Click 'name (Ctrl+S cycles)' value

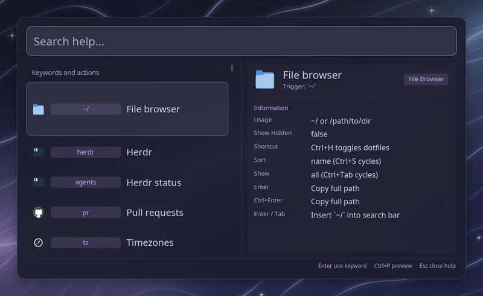point(346,161)
